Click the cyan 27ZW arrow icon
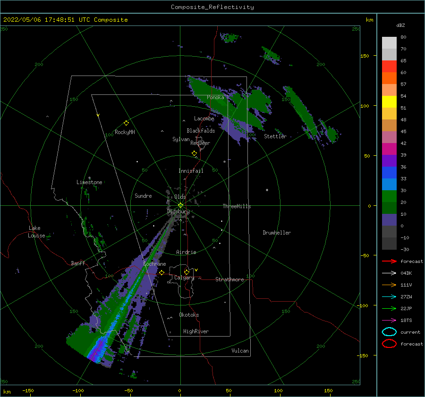This screenshot has height=397, width=425. (389, 297)
